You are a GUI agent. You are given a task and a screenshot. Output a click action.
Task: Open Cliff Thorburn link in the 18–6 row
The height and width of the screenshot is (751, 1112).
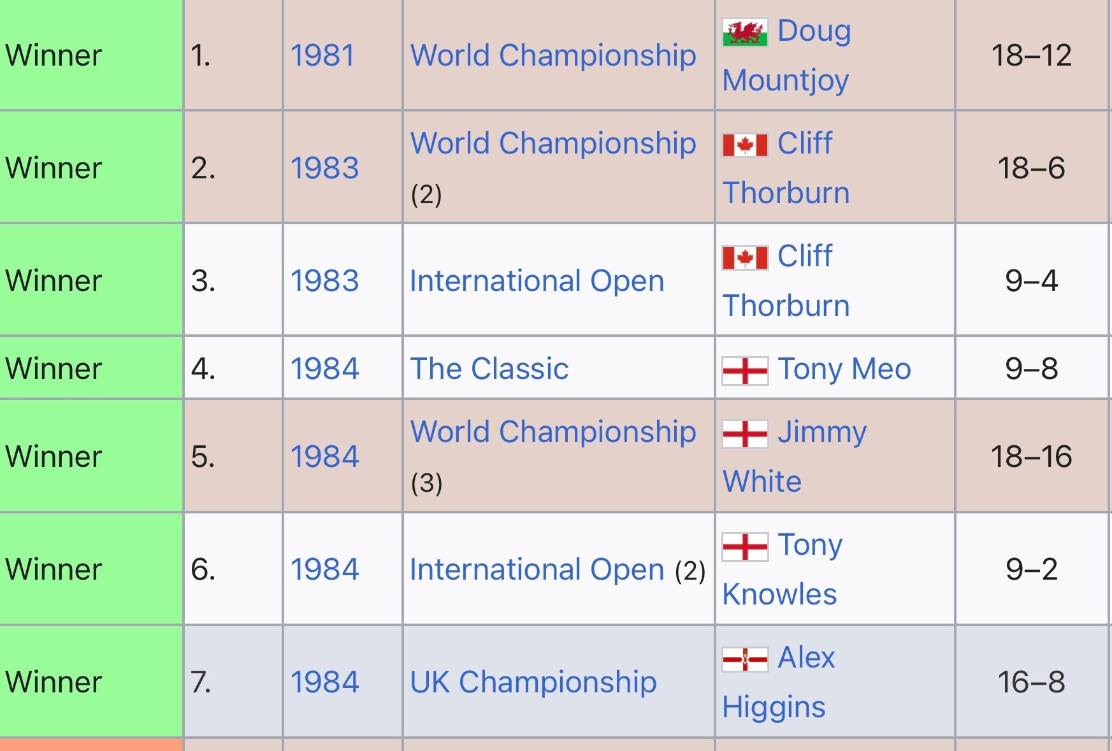tap(786, 168)
